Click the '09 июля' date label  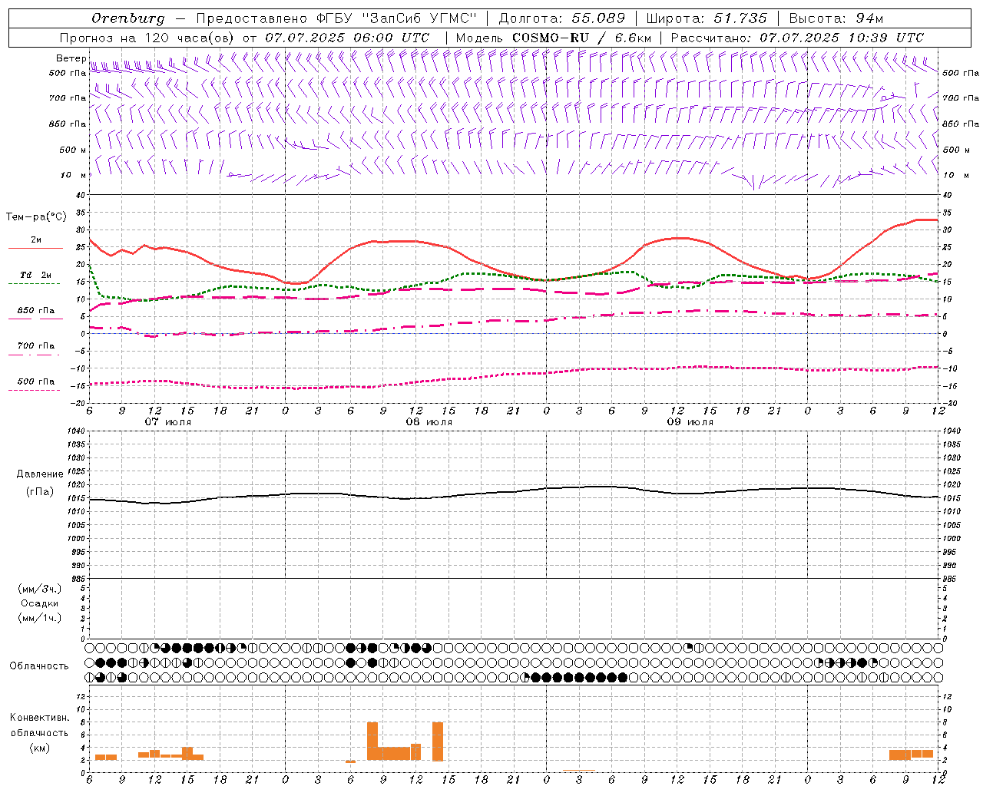coord(690,422)
